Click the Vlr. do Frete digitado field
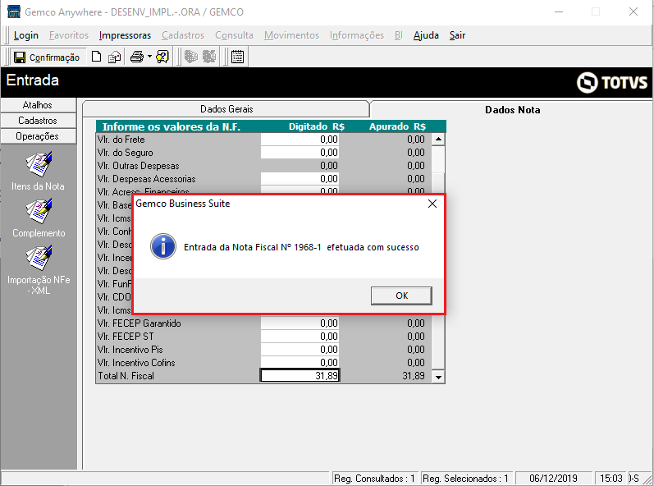Image resolution: width=654 pixels, height=486 pixels. click(300, 140)
